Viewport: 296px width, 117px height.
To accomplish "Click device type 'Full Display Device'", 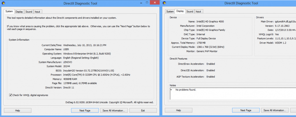I will (206, 39).
